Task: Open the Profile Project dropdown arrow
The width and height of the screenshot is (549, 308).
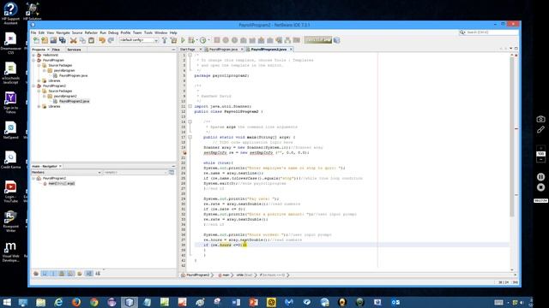Action: [208, 40]
